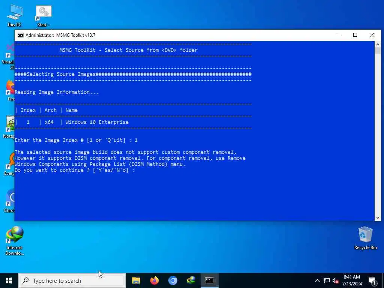Click the taskbar search box
The image size is (384, 288).
click(72, 280)
